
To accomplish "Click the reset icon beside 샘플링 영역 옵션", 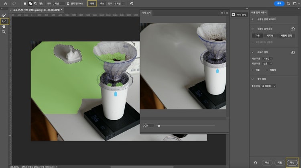I will [x=293, y=29].
